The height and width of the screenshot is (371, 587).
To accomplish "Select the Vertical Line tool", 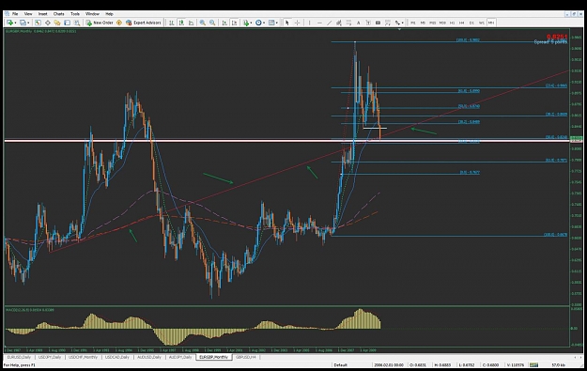I will (309, 23).
